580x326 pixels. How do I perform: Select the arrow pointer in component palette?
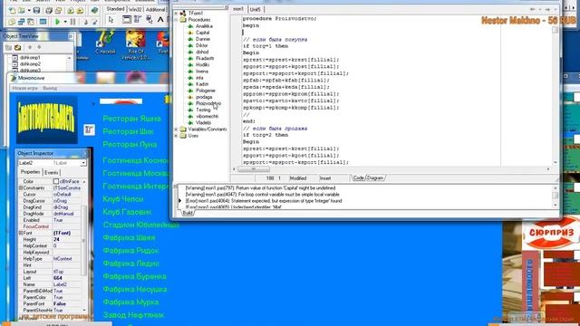coord(111,20)
